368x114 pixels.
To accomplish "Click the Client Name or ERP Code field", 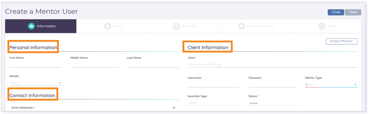I will (x=272, y=64).
